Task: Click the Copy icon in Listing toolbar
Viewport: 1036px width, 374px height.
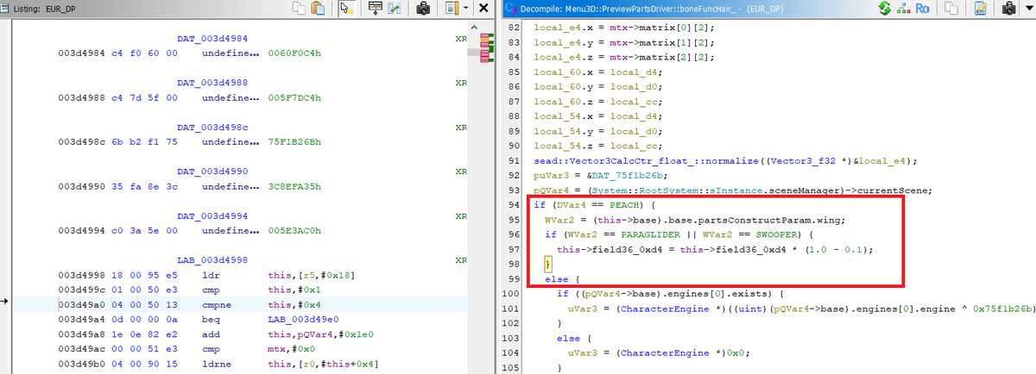Action: point(300,9)
